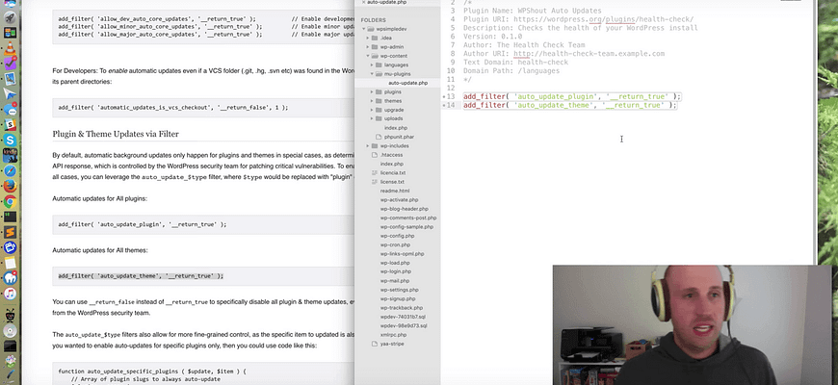Launch Rocket app in the dock
The image size is (838, 385).
[11, 18]
